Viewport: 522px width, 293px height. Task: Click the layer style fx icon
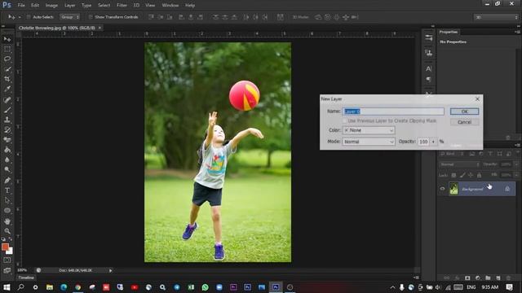(x=457, y=278)
